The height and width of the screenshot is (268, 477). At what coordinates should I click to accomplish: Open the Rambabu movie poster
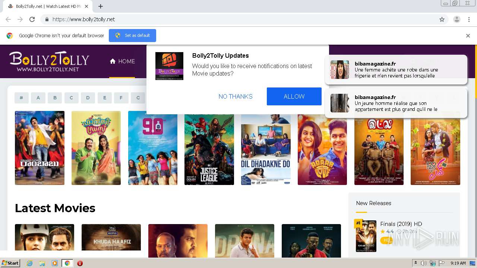tap(40, 148)
